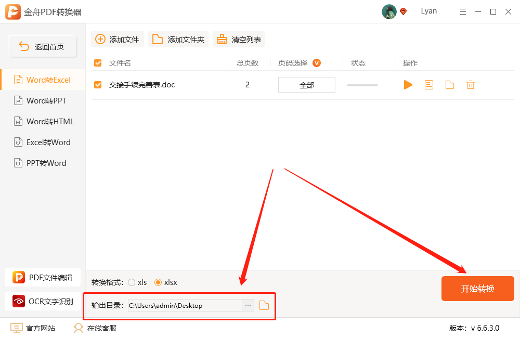The width and height of the screenshot is (520, 338).
Task: Delete the file with the trash icon
Action: (x=470, y=85)
